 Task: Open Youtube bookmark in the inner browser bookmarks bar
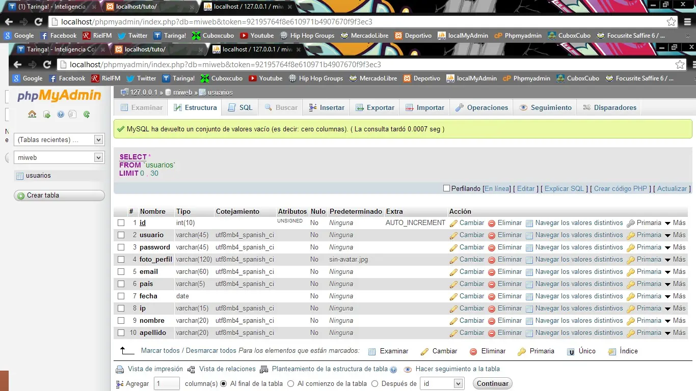click(265, 78)
